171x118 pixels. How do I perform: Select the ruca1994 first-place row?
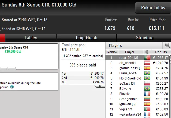pos(130,58)
